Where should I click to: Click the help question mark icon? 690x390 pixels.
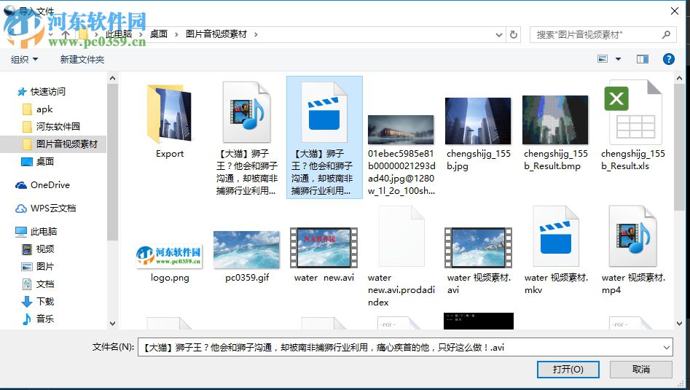668,59
